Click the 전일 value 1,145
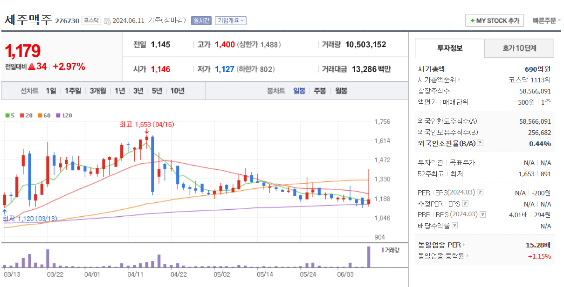 (160, 45)
